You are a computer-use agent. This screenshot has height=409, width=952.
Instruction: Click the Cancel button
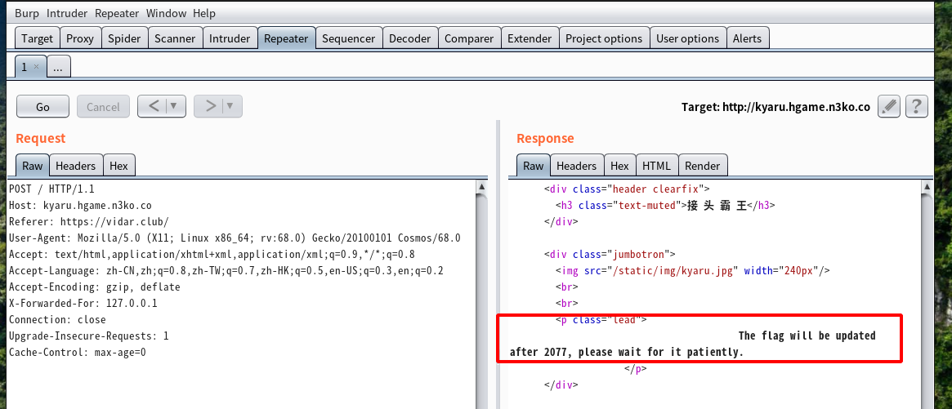point(103,107)
